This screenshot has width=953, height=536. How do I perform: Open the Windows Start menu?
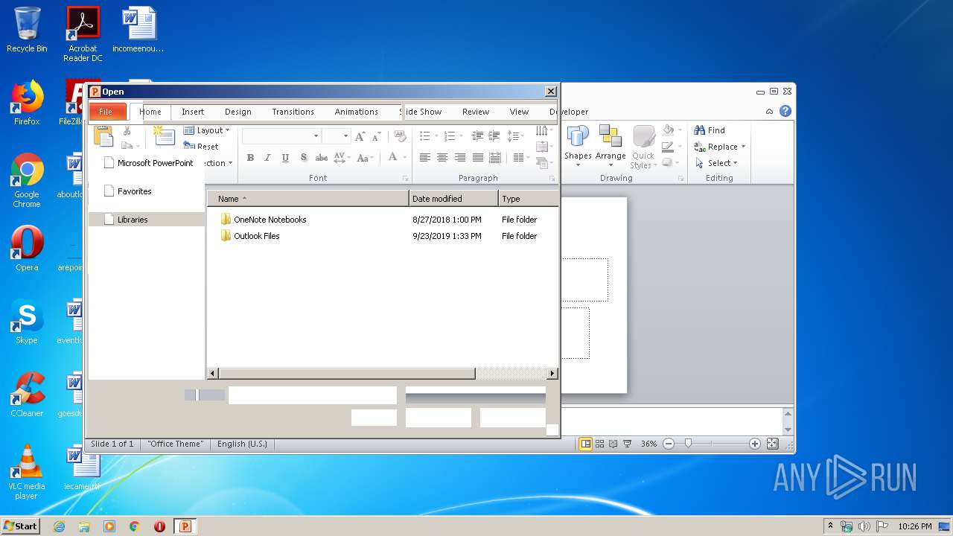pyautogui.click(x=20, y=526)
